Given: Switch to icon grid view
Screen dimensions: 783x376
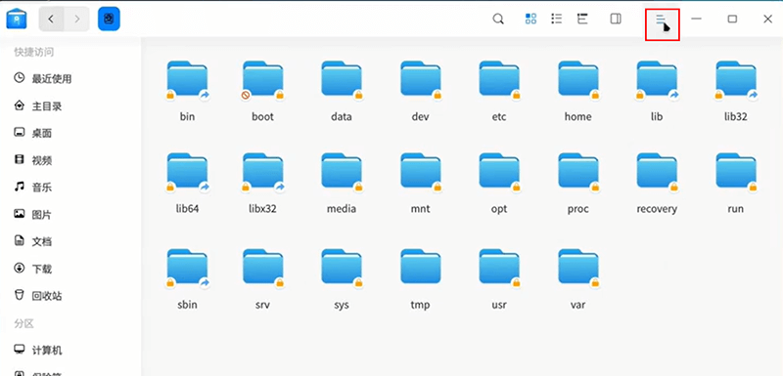Looking at the screenshot, I should click(x=530, y=19).
